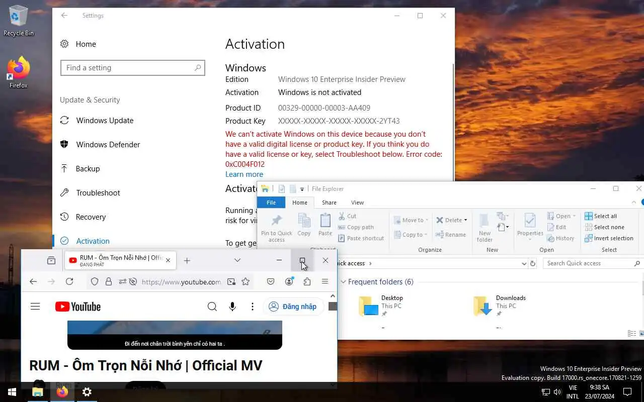Open Windows Update in Settings sidebar
644x402 pixels.
click(97, 121)
